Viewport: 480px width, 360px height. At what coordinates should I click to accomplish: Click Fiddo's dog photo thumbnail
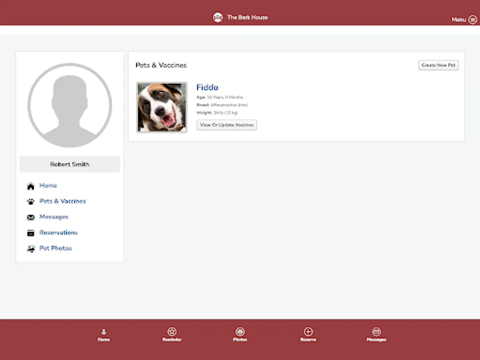(x=162, y=107)
